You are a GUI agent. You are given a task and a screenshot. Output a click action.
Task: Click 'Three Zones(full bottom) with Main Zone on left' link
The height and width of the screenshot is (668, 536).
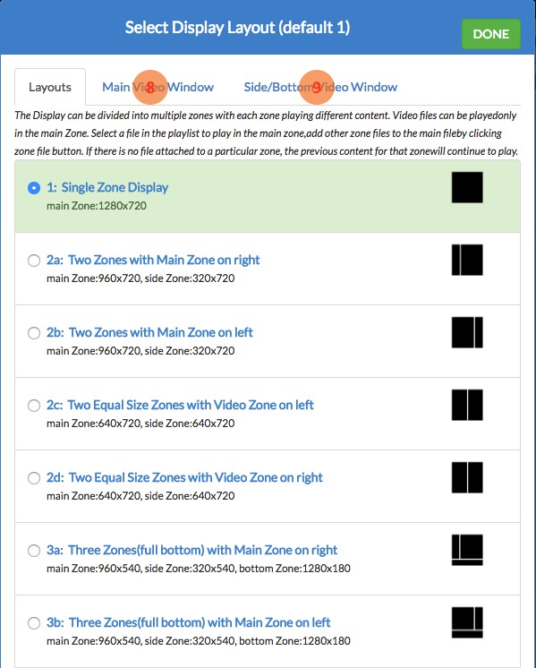[200, 622]
